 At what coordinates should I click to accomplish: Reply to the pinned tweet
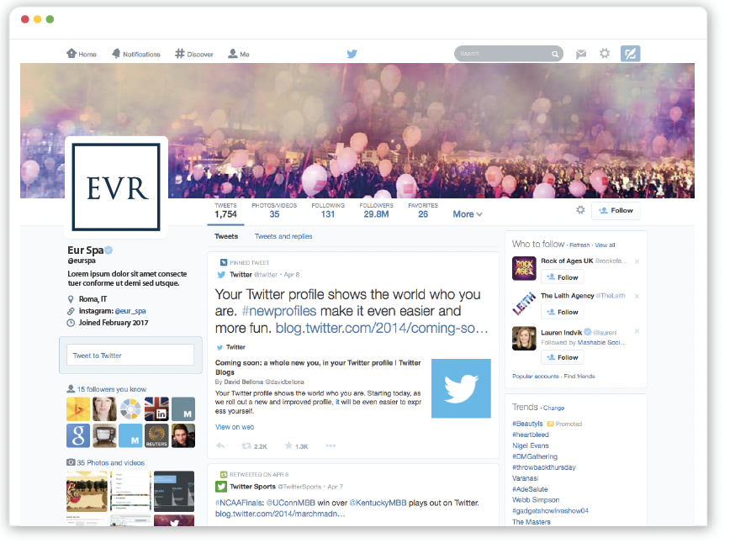(x=220, y=445)
